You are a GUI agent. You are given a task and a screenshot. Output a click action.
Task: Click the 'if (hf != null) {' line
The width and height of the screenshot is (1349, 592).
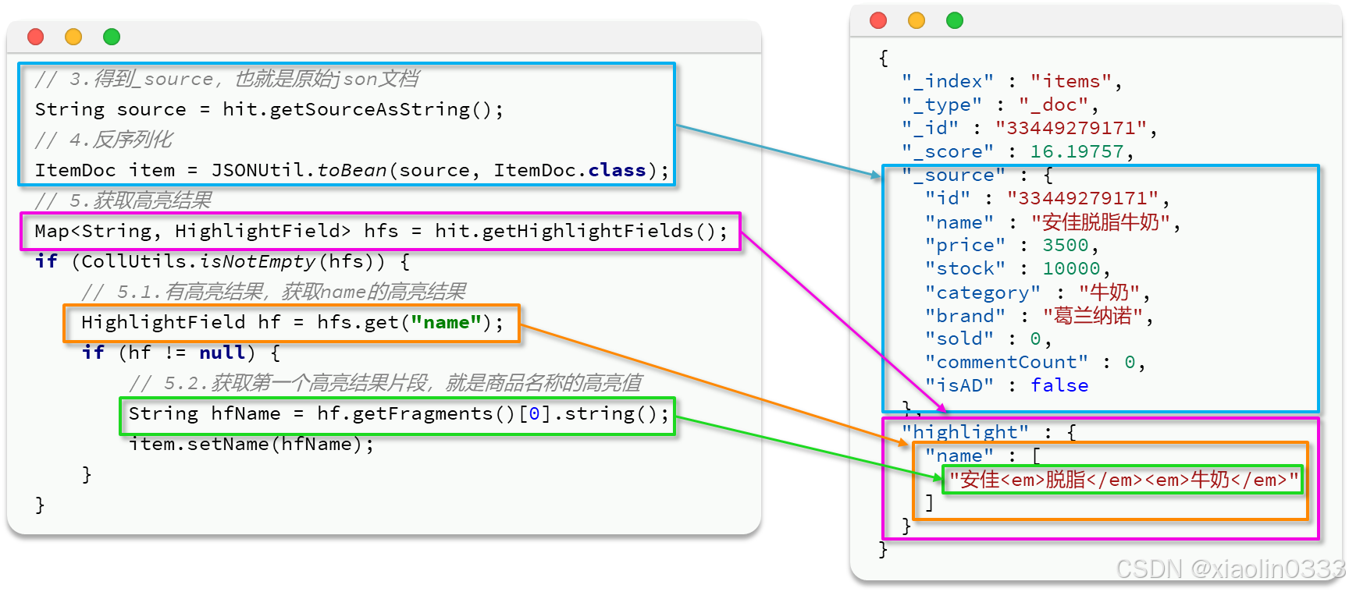click(x=181, y=353)
